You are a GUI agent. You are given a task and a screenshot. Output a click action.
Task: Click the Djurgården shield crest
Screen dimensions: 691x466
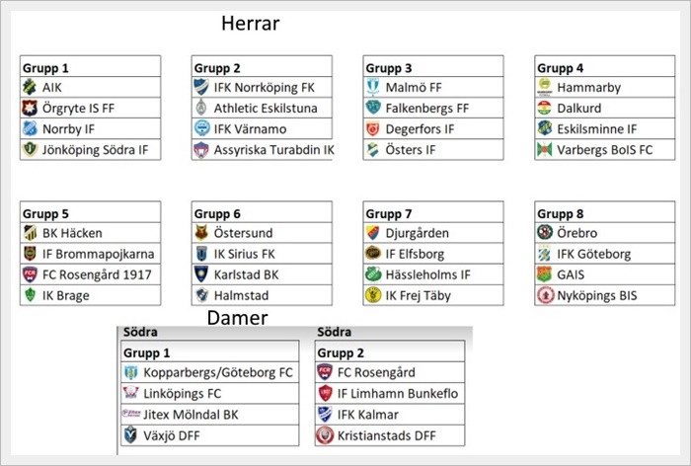pyautogui.click(x=373, y=233)
